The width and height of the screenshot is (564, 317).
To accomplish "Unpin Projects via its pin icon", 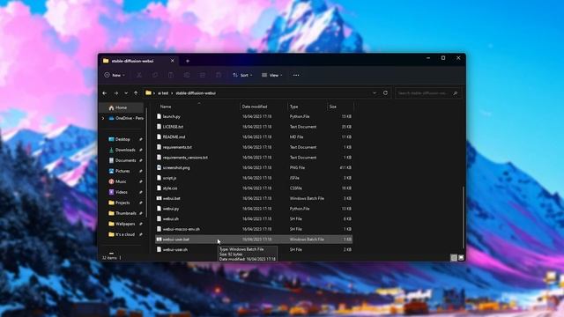I will pyautogui.click(x=141, y=203).
